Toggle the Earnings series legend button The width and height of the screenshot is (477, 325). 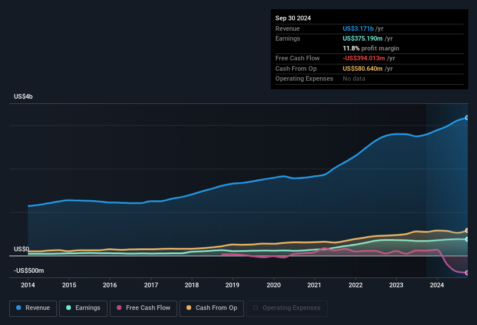(x=83, y=308)
